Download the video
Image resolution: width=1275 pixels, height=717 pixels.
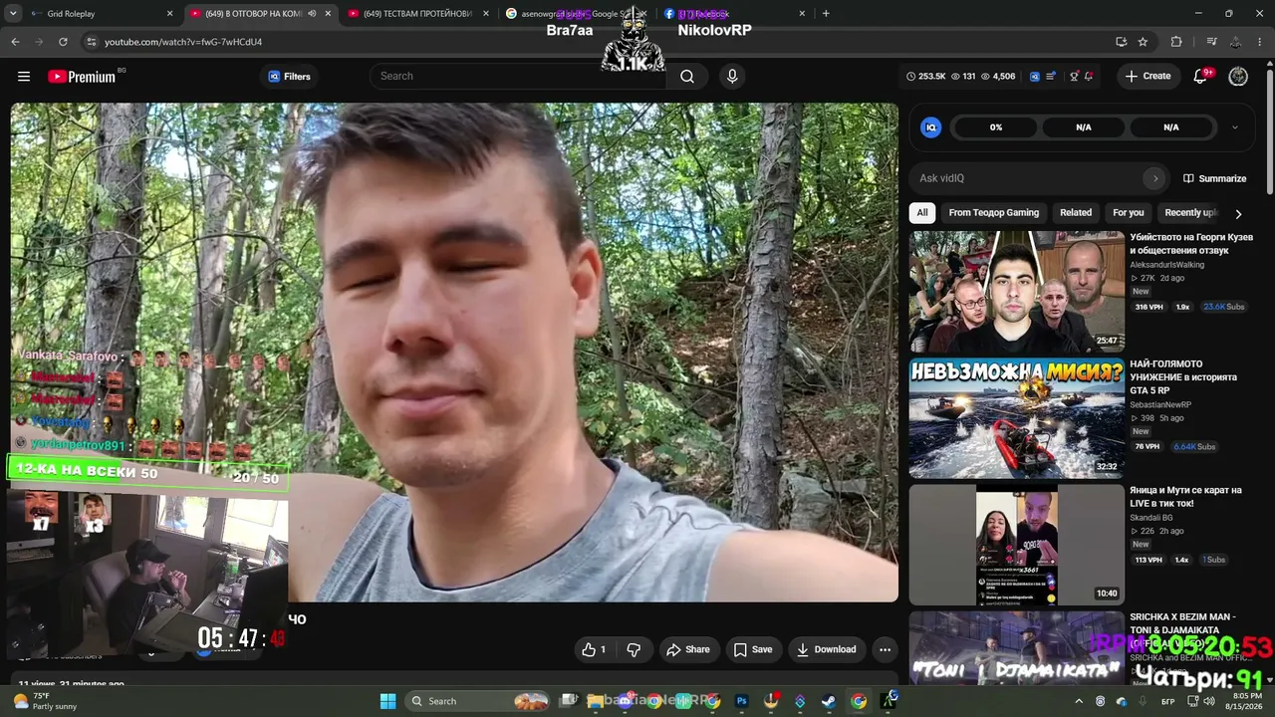(826, 649)
